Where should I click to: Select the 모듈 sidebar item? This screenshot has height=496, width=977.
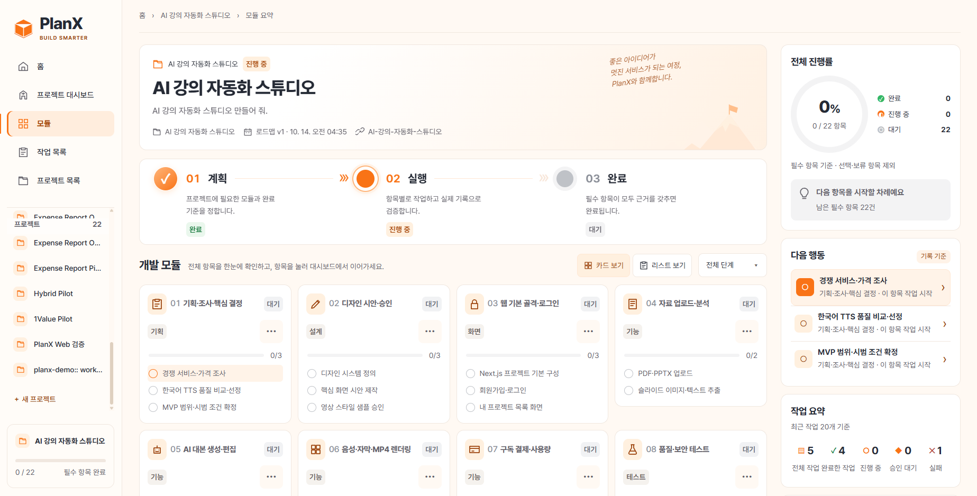(61, 124)
